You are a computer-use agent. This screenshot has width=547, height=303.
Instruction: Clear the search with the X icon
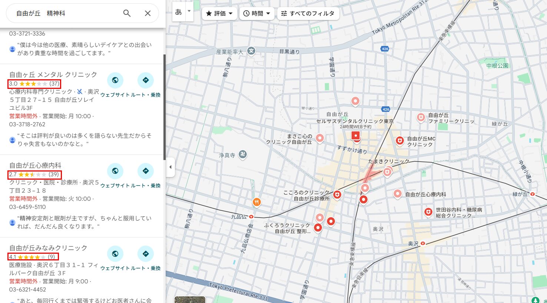(147, 13)
